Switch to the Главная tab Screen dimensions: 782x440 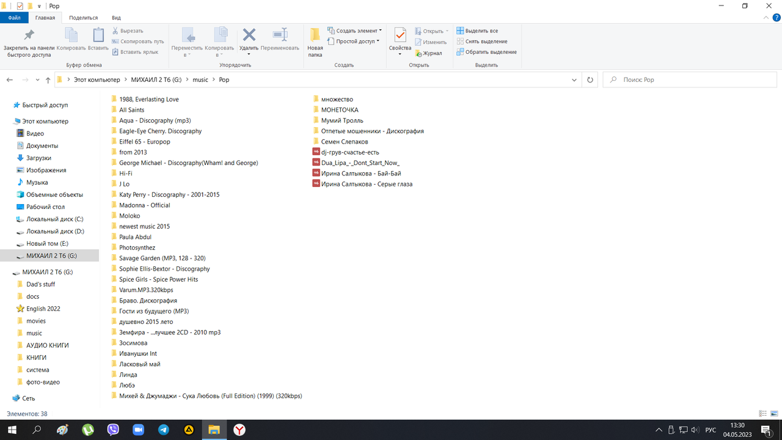pos(45,18)
